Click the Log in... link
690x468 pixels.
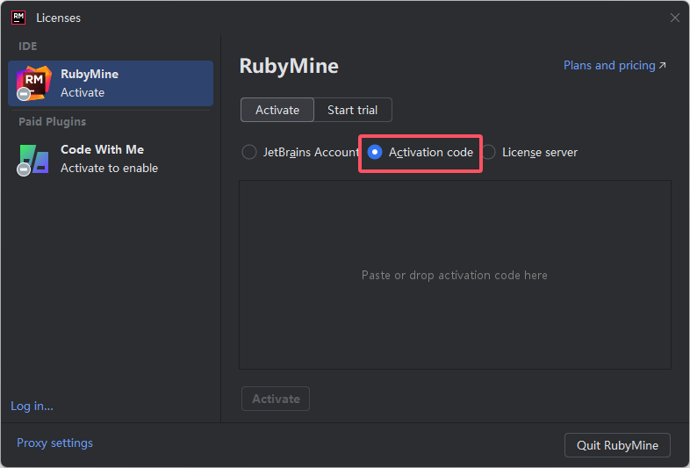pos(32,406)
